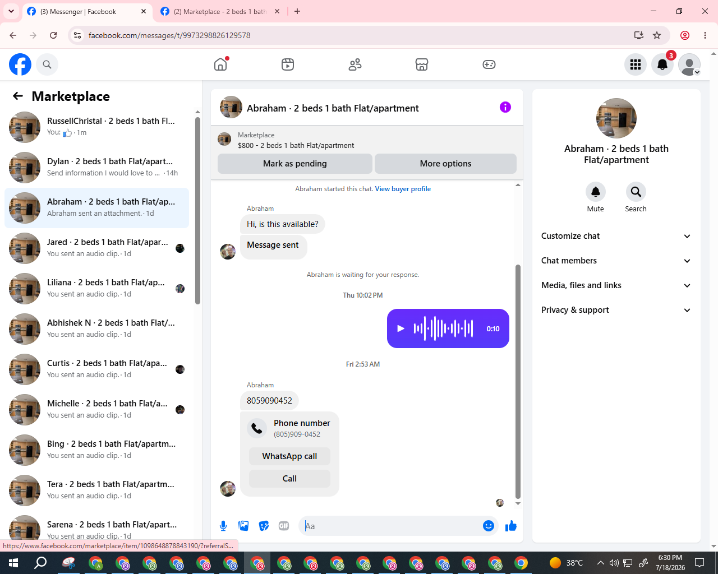Record a voice clip with microphone icon

pyautogui.click(x=223, y=526)
